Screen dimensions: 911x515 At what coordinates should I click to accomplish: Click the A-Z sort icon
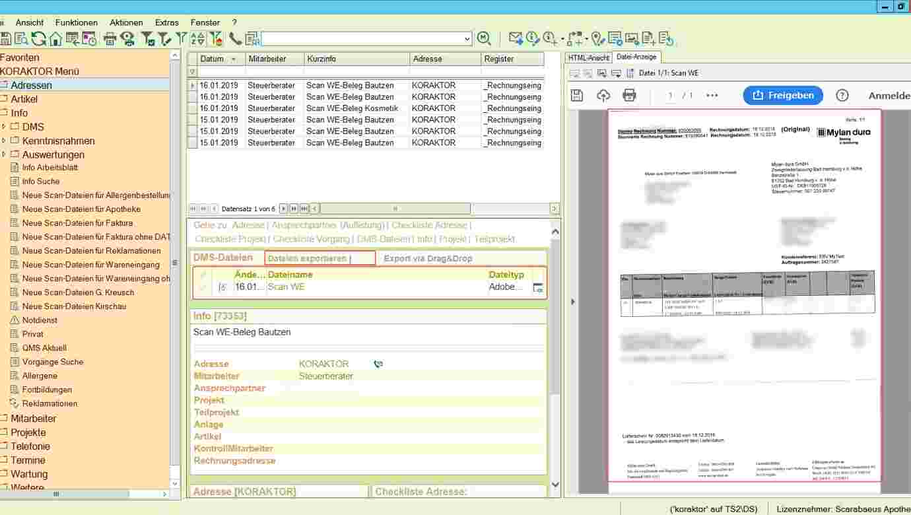(x=197, y=39)
